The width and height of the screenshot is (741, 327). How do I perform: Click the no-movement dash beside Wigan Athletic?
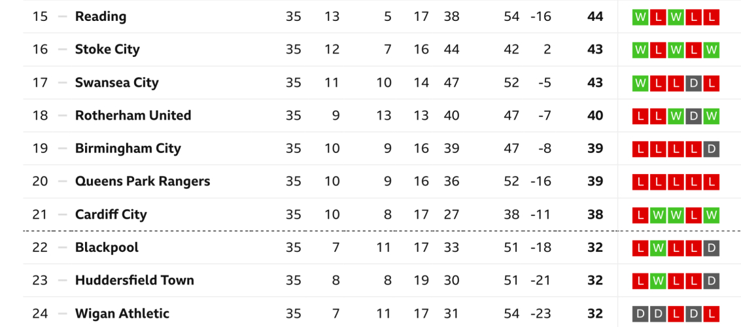pyautogui.click(x=62, y=314)
